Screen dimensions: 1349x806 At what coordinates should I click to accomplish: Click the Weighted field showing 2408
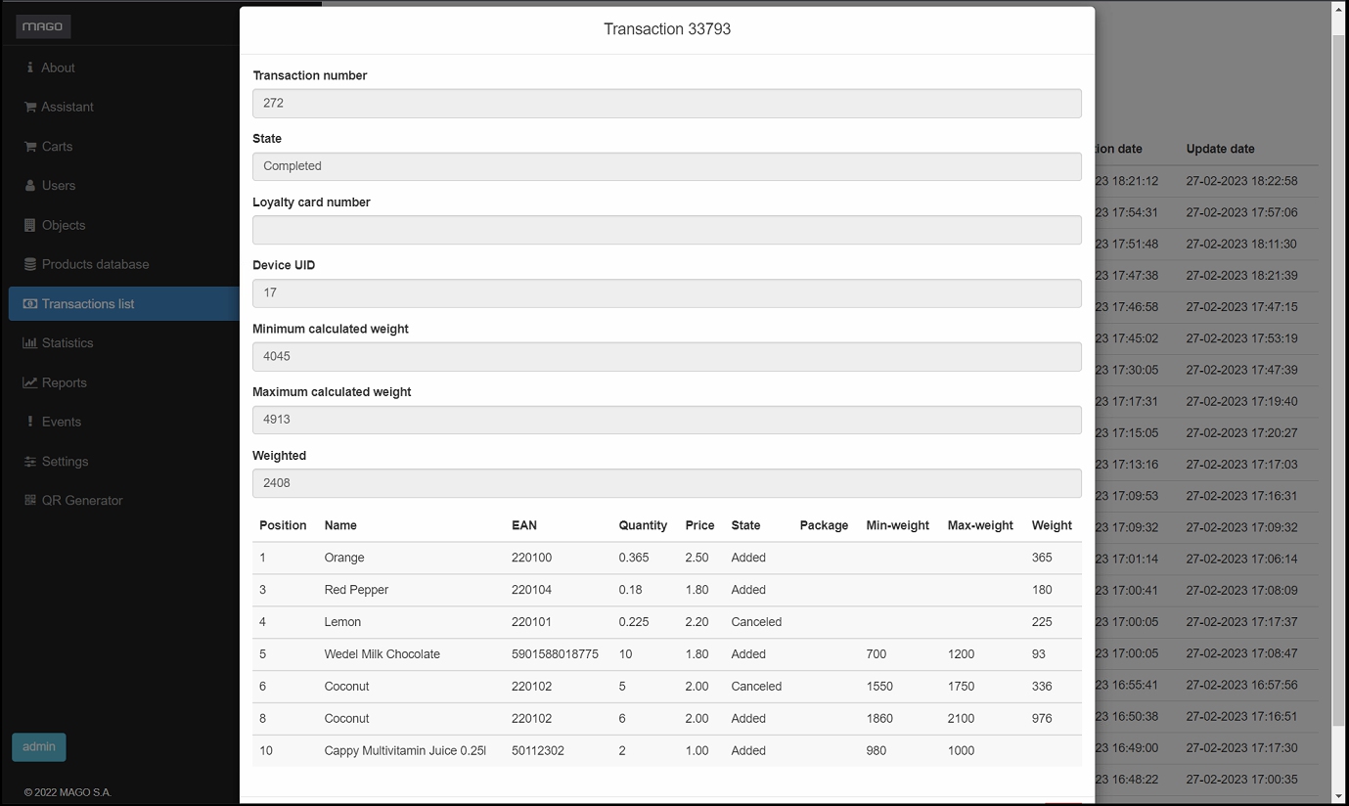point(667,482)
